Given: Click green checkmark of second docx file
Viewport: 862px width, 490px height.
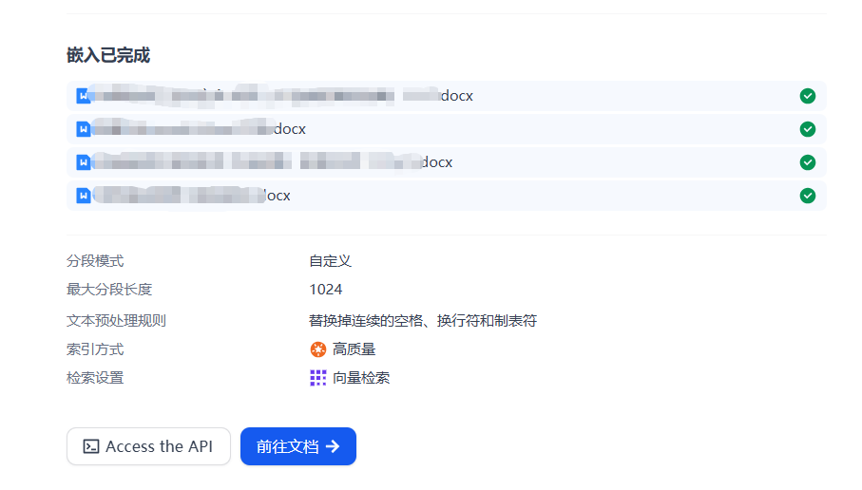Looking at the screenshot, I should point(808,129).
